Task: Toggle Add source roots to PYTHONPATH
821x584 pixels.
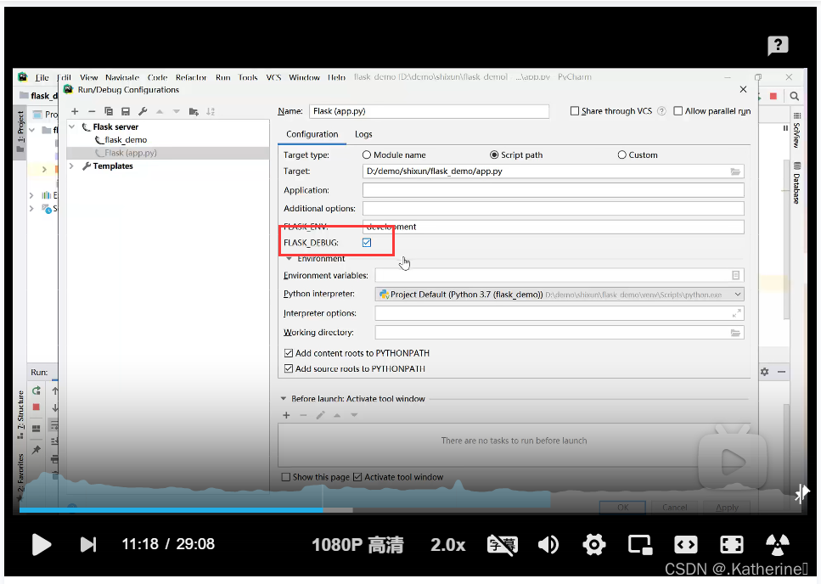Action: click(x=289, y=369)
